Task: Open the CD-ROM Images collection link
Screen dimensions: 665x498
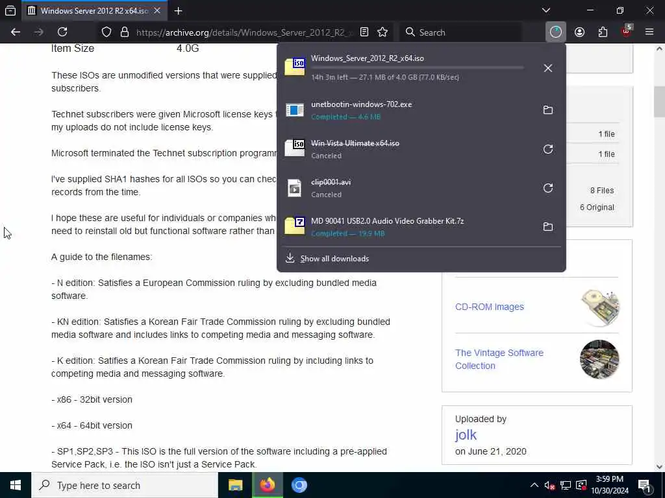Action: pyautogui.click(x=490, y=307)
